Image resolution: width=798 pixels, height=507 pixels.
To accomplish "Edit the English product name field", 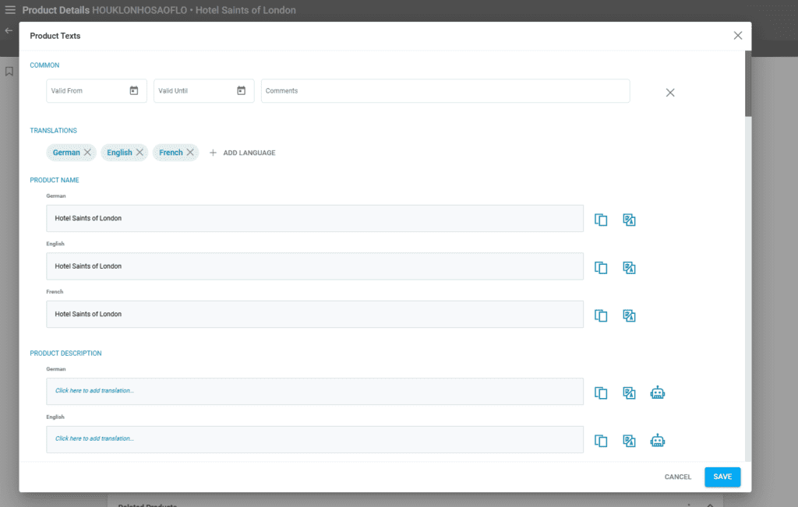I will 315,266.
